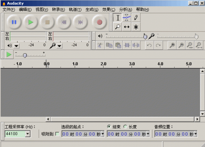Open the 效果(C) menu

pyautogui.click(x=109, y=10)
